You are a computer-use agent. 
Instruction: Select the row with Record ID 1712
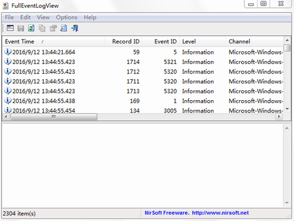pyautogui.click(x=143, y=71)
